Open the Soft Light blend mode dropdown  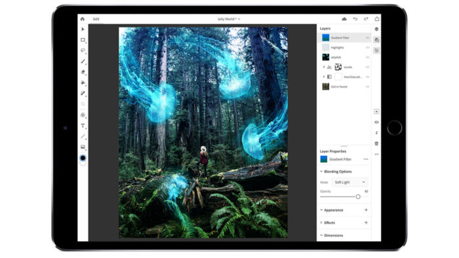coord(349,182)
